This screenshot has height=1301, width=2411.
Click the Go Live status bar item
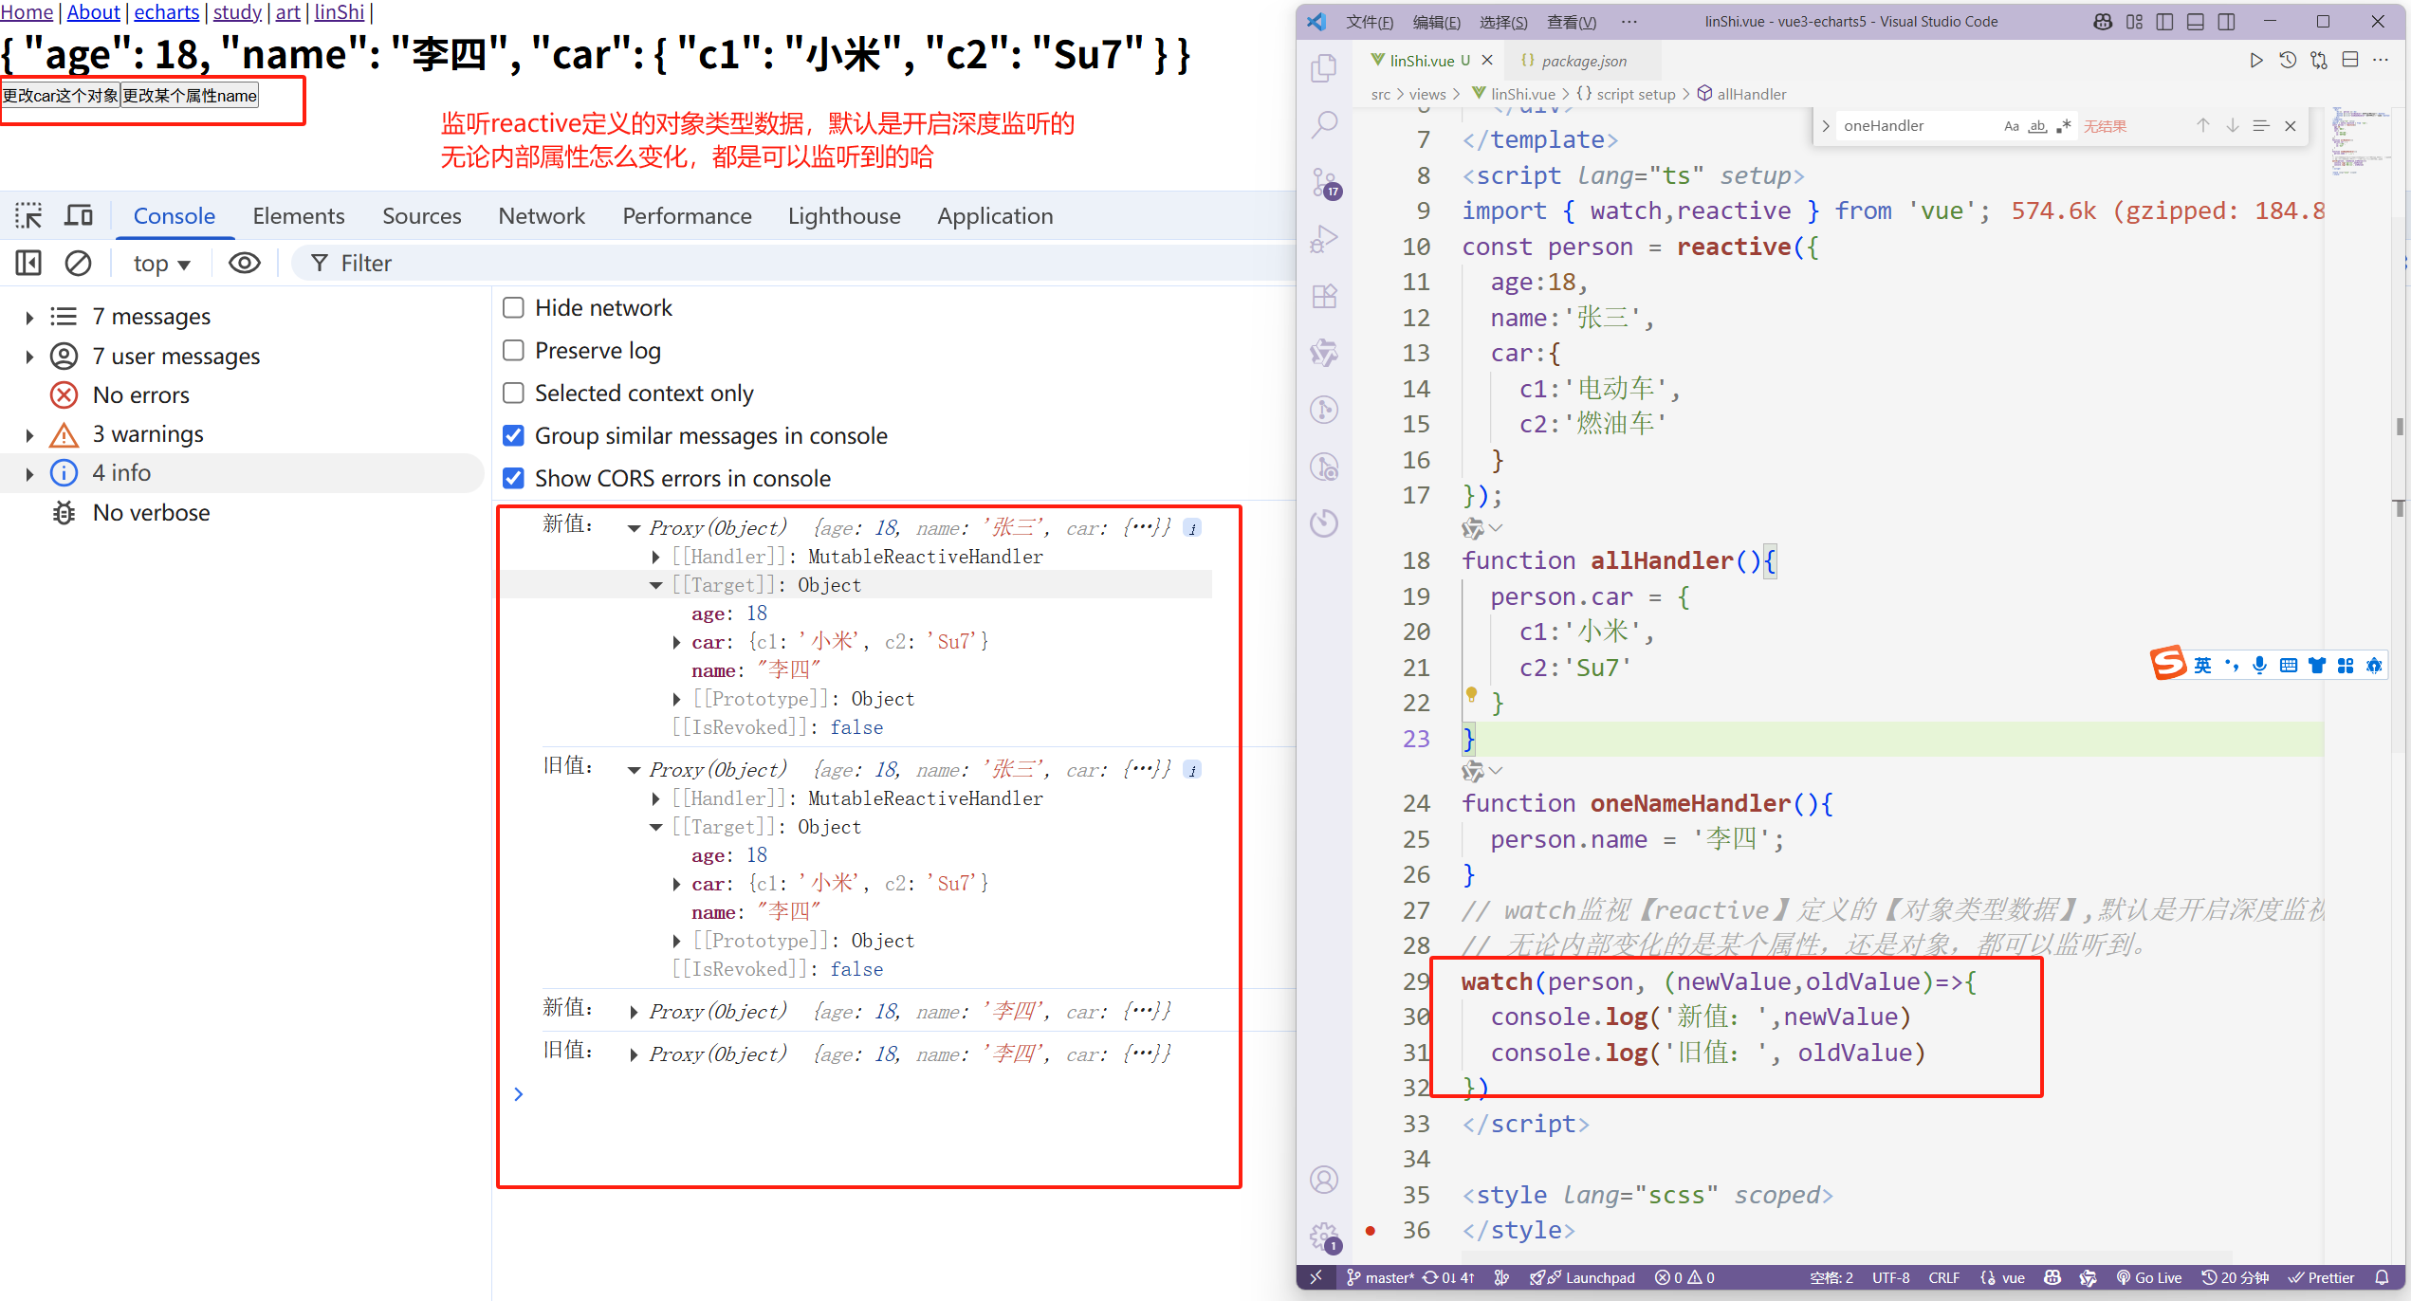(2149, 1277)
